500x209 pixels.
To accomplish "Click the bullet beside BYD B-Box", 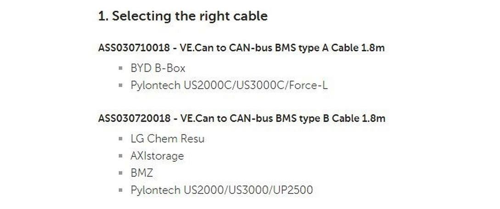I will [x=120, y=69].
